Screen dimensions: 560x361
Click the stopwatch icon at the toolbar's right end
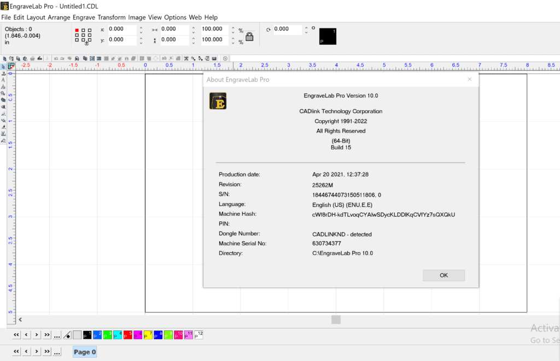226,58
